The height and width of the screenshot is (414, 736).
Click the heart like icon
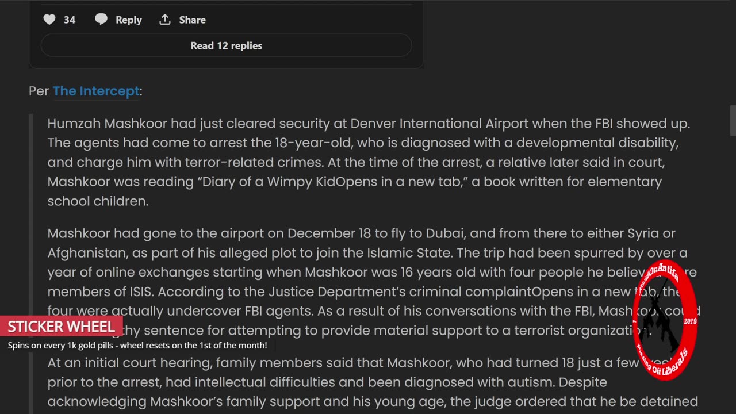point(49,20)
